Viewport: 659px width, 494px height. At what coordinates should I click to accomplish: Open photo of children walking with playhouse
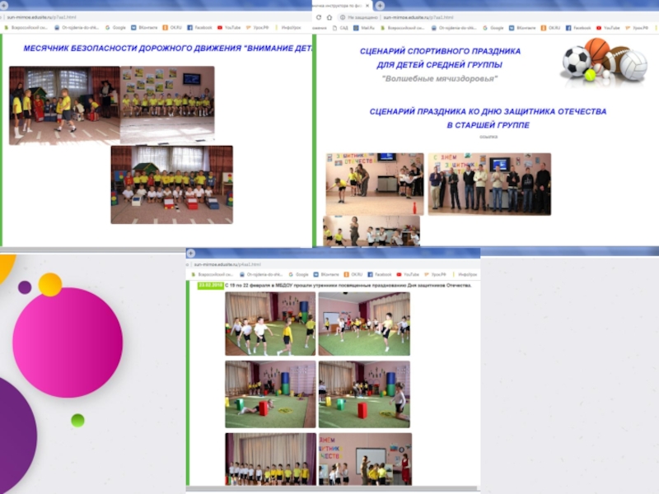click(64, 105)
